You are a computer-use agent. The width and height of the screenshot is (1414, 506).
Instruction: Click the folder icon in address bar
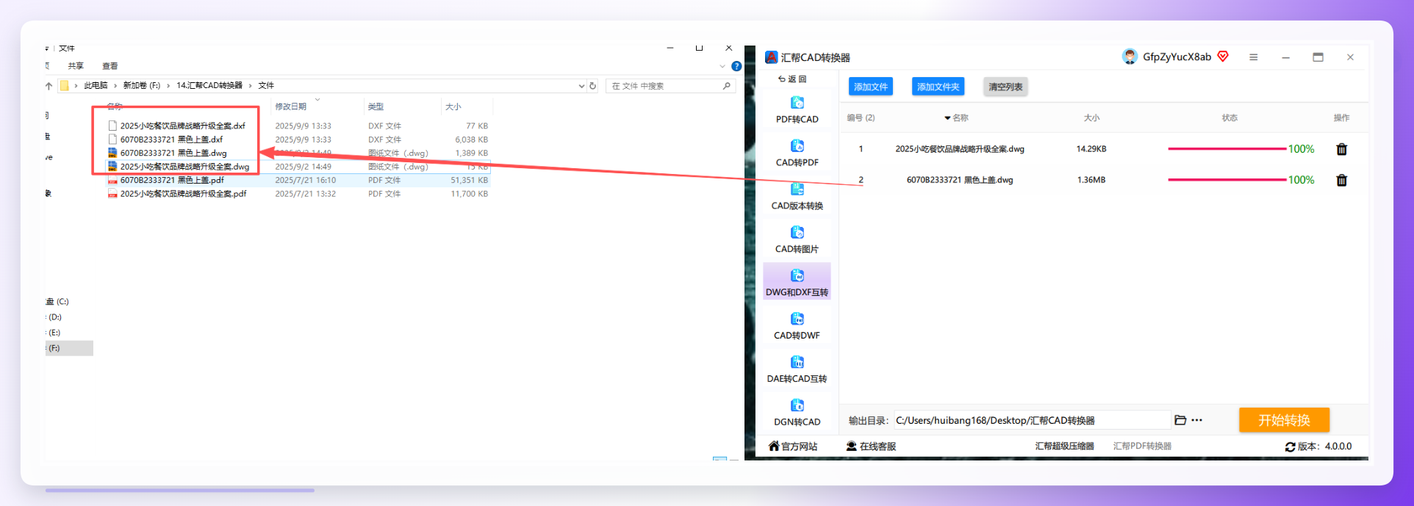pos(65,86)
